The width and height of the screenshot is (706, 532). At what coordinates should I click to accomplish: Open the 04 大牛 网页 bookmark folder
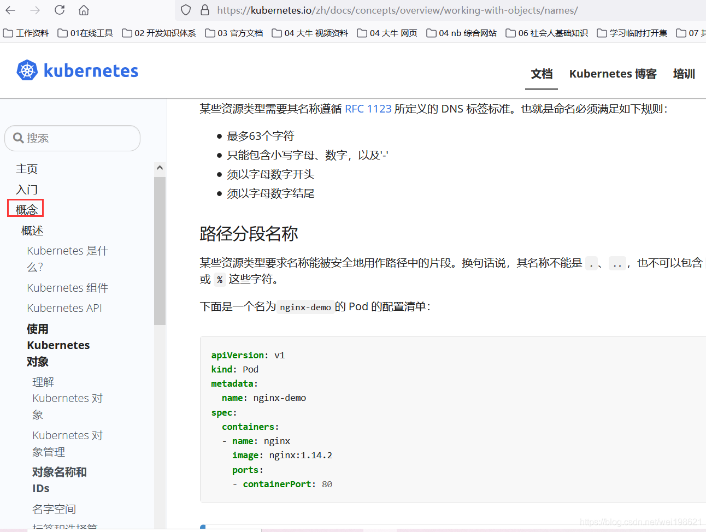(x=387, y=33)
